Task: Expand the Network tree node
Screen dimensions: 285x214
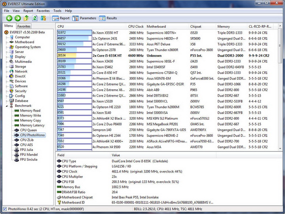Action: tap(7, 72)
